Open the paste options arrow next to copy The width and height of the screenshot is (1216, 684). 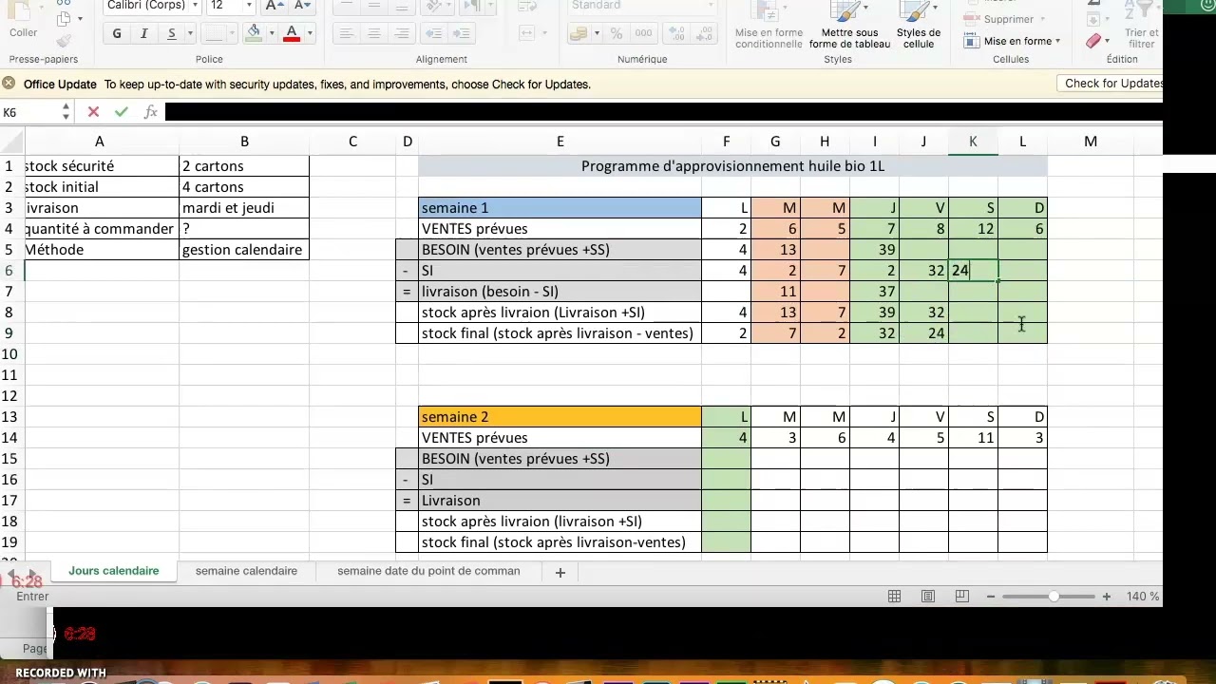(x=80, y=18)
